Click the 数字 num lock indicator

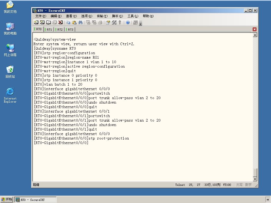point(248,185)
